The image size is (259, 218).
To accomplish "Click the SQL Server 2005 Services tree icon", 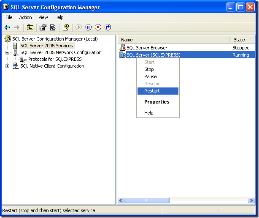I will coord(15,46).
